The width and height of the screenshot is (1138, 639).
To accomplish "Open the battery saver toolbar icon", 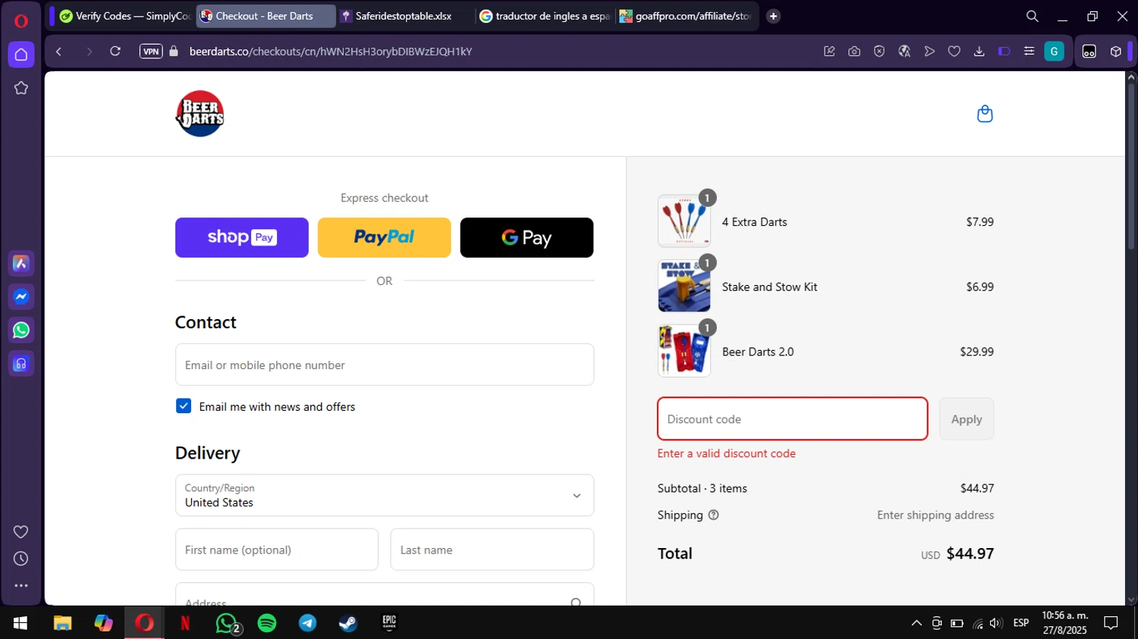I will [1004, 52].
